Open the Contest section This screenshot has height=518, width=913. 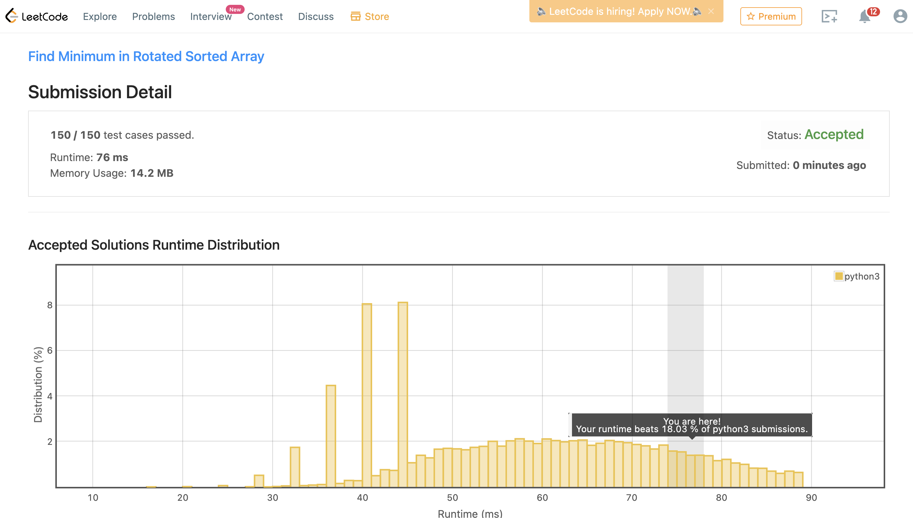tap(265, 16)
